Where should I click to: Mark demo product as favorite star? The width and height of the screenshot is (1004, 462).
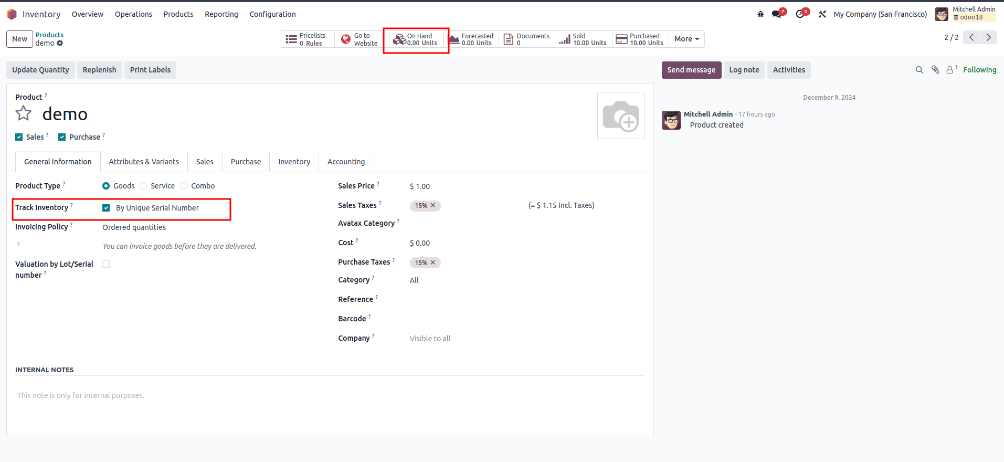click(x=24, y=113)
